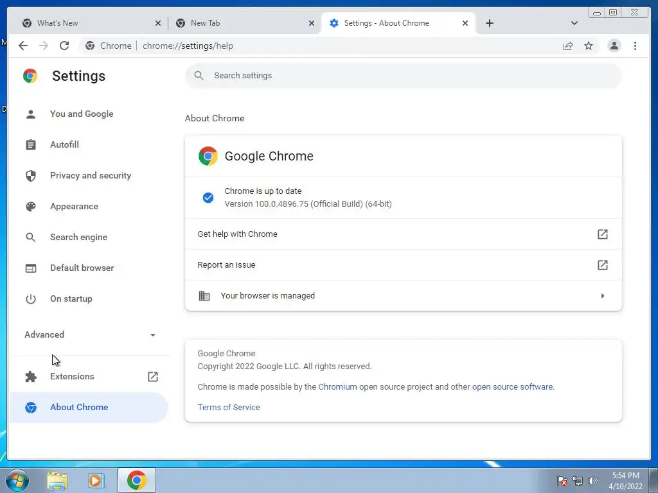Open the tab search chevron
The width and height of the screenshot is (658, 493).
click(x=574, y=23)
